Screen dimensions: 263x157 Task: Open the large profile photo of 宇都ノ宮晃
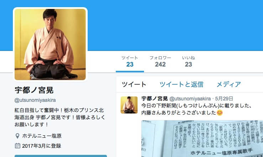click(x=50, y=45)
